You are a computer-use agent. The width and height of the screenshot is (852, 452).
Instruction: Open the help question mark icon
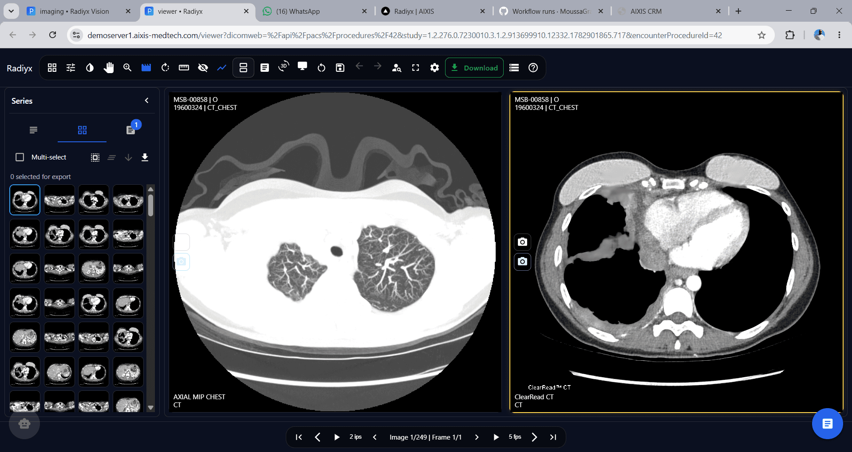point(533,68)
